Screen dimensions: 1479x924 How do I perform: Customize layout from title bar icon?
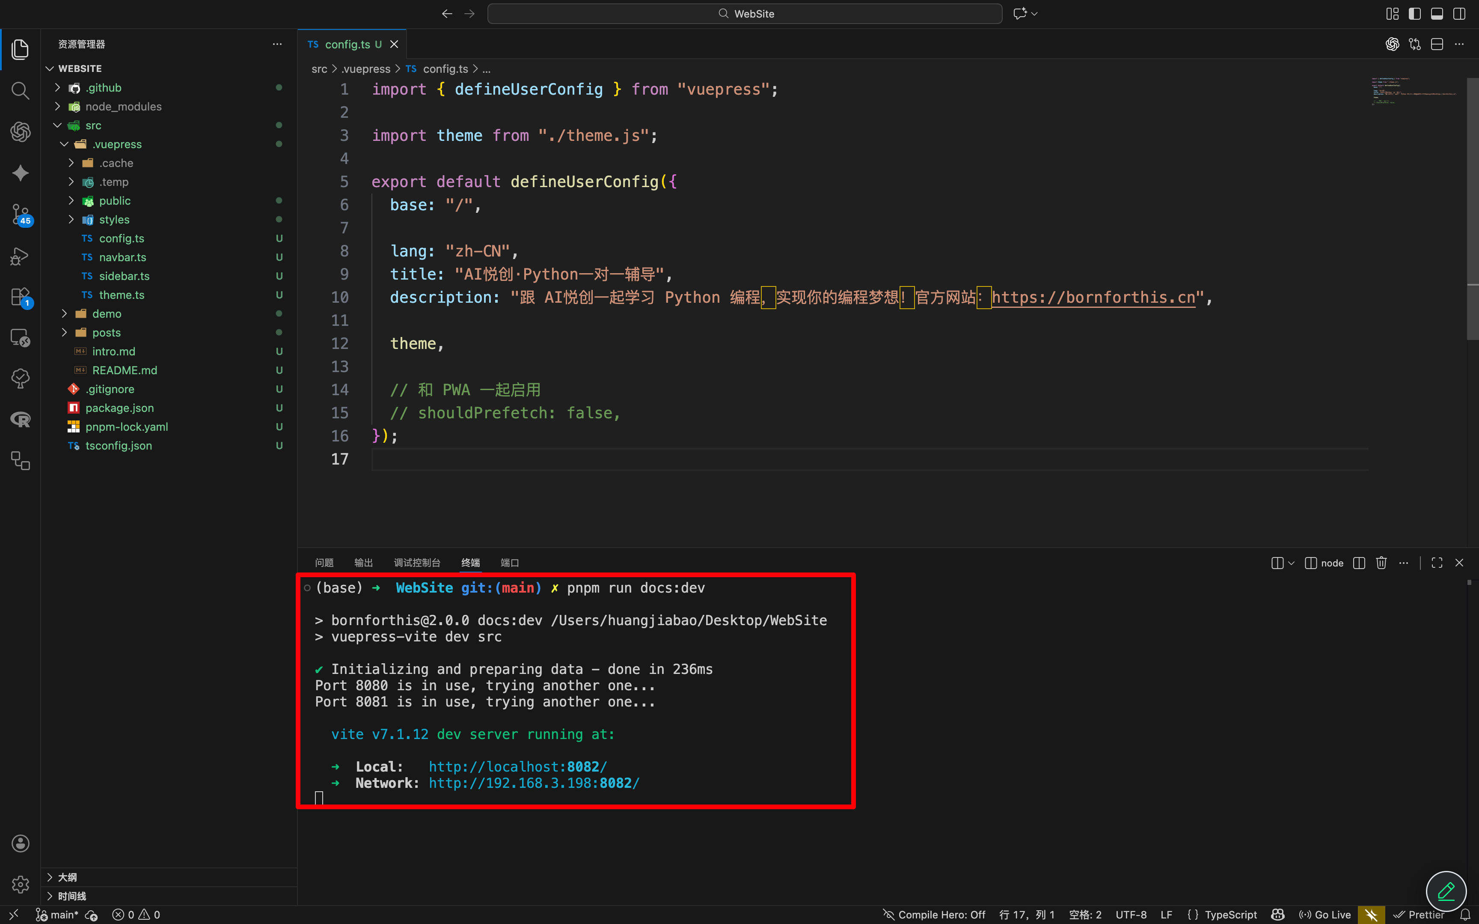[x=1392, y=13]
